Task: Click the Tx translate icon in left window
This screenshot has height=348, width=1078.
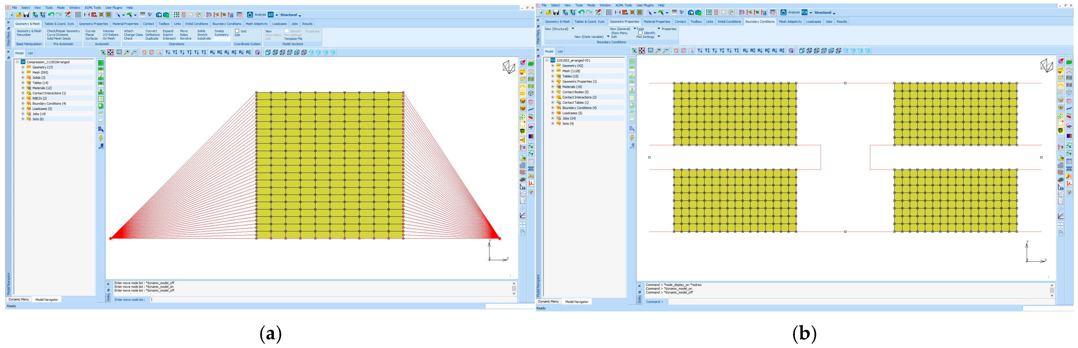Action: (x=168, y=52)
